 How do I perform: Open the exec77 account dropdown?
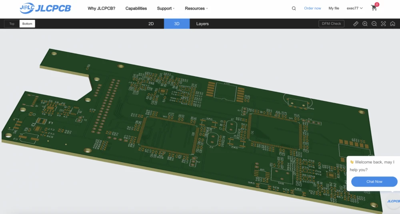pos(354,8)
